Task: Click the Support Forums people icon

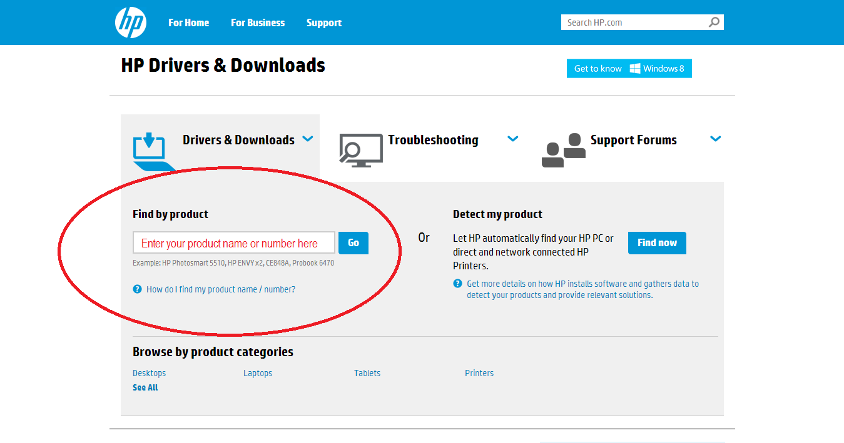Action: pyautogui.click(x=563, y=151)
